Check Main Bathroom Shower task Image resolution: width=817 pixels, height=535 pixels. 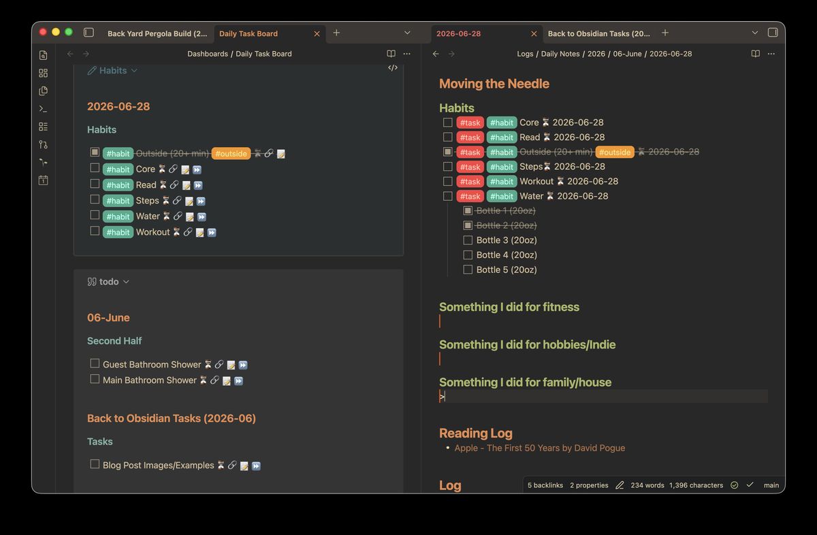tap(95, 379)
